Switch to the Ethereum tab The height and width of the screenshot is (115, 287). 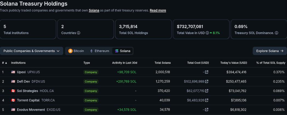pyautogui.click(x=99, y=51)
